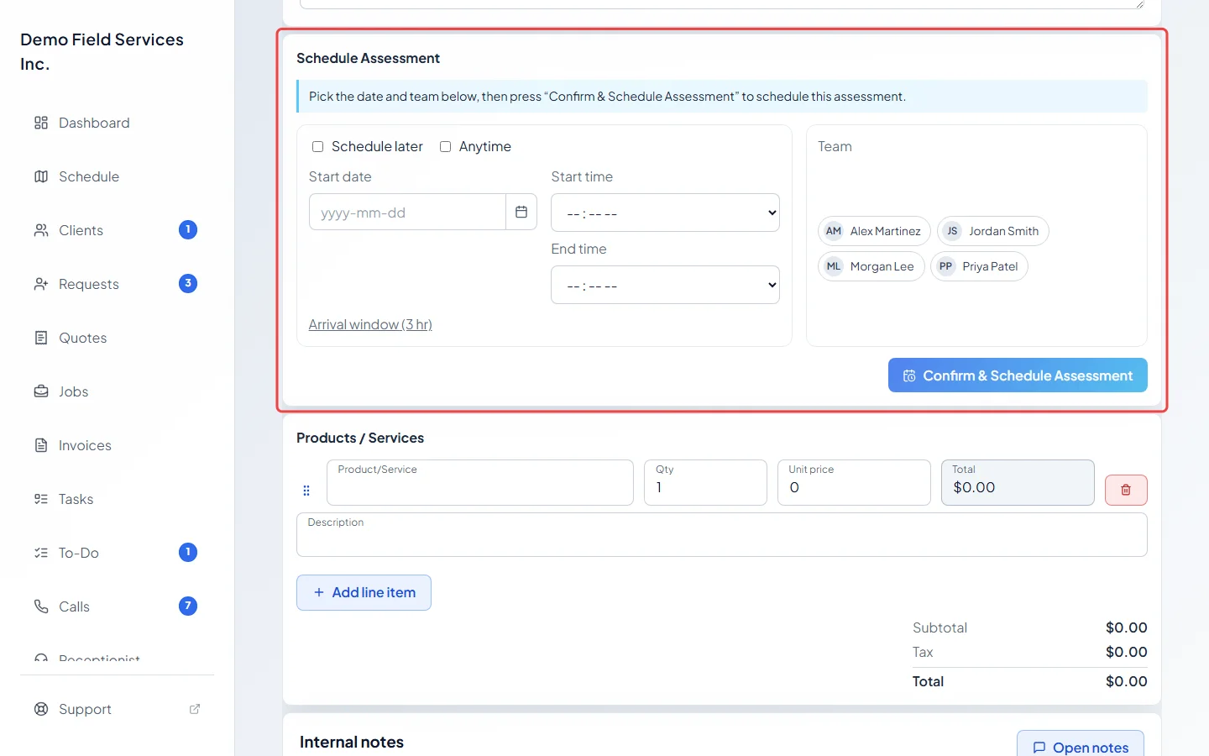
Task: Click the Requests badge showing 3
Action: point(188,284)
